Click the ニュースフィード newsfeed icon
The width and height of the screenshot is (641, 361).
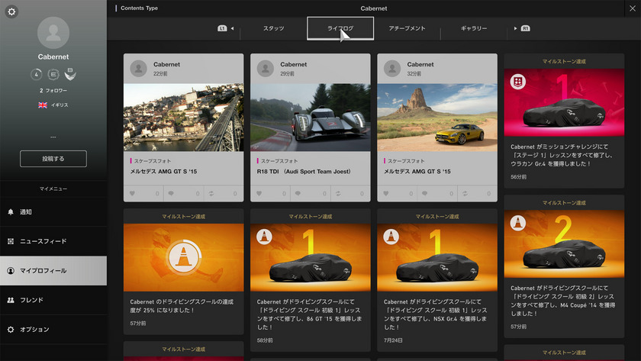click(11, 241)
